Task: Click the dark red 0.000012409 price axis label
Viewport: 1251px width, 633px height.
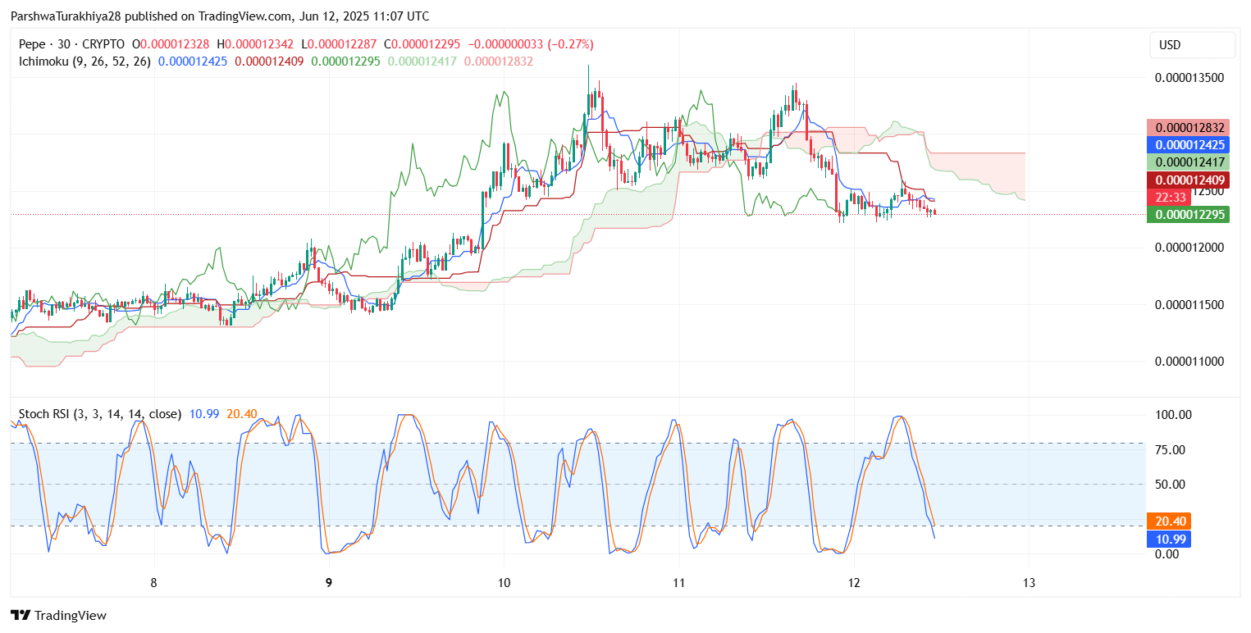Action: click(x=1189, y=180)
